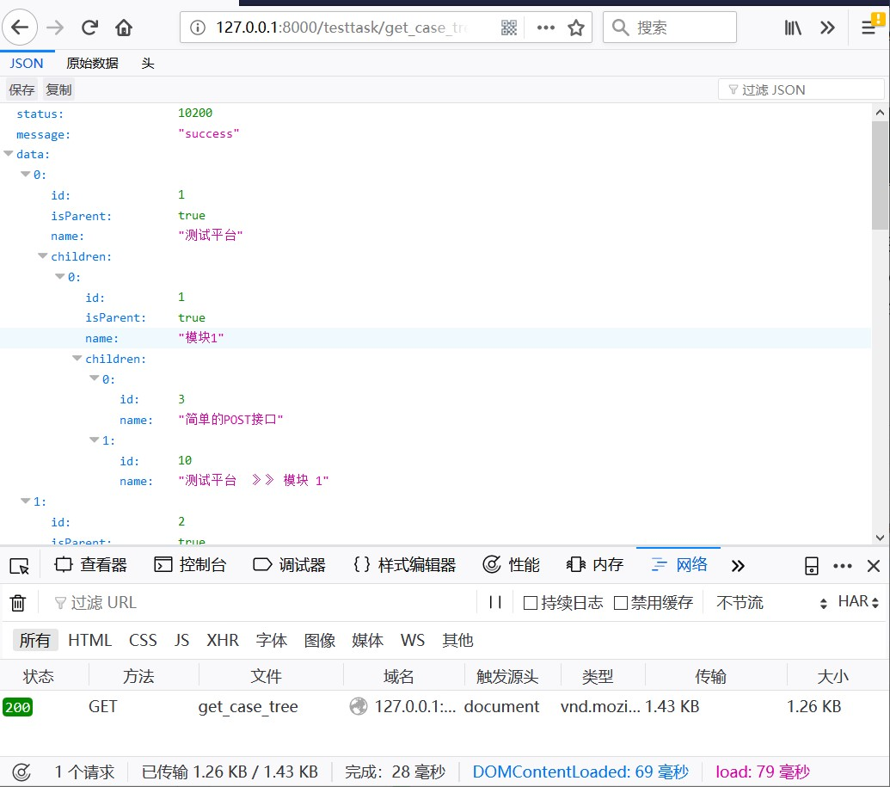Click the 复制 button

coord(58,89)
